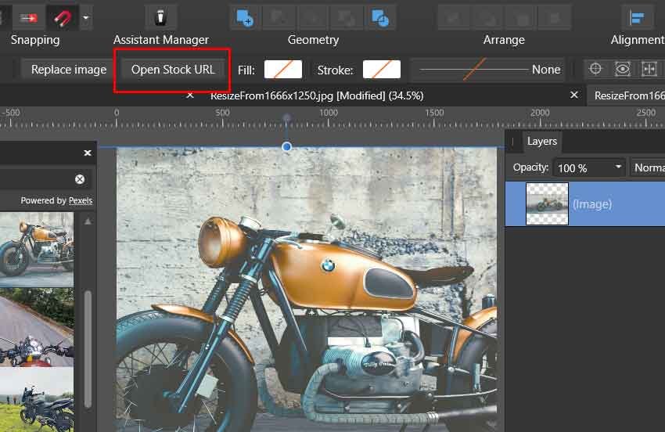This screenshot has width=665, height=432.
Task: Click the (Image) layer name
Action: click(x=592, y=204)
